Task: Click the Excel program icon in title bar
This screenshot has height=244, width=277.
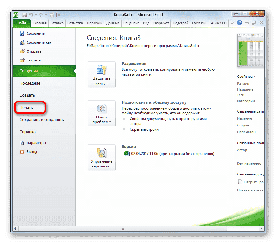Action: pos(15,15)
